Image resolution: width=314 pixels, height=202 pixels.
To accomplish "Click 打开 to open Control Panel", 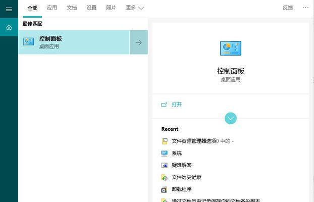I will 177,105.
